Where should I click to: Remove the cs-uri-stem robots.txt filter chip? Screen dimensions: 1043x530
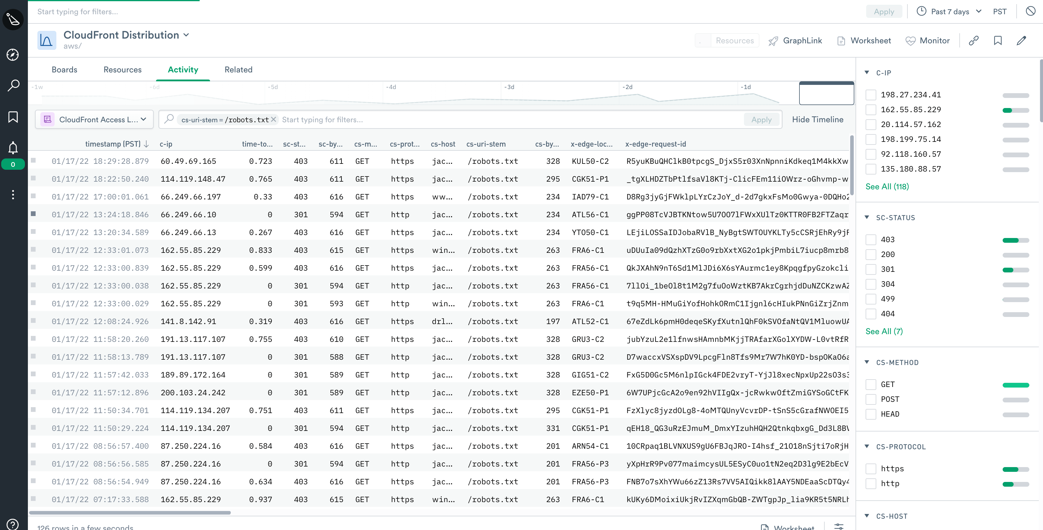(274, 119)
